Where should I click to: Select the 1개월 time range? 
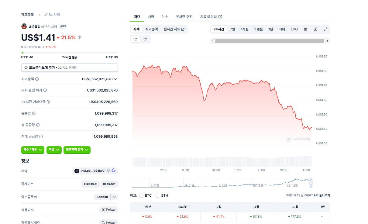[x=245, y=29]
